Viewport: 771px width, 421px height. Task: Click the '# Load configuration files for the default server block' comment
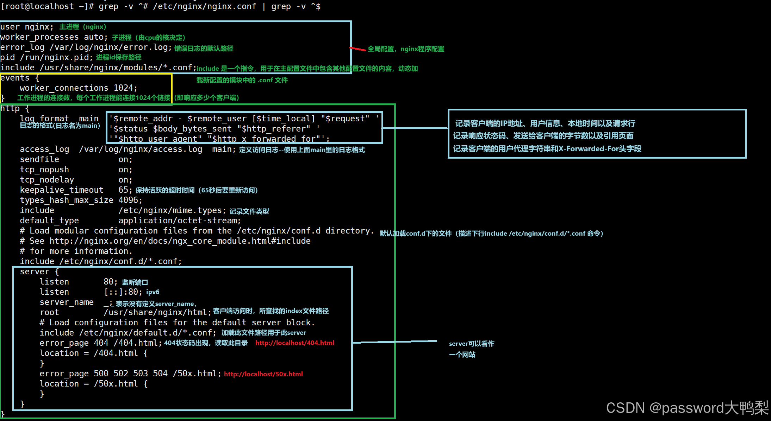[x=177, y=323]
